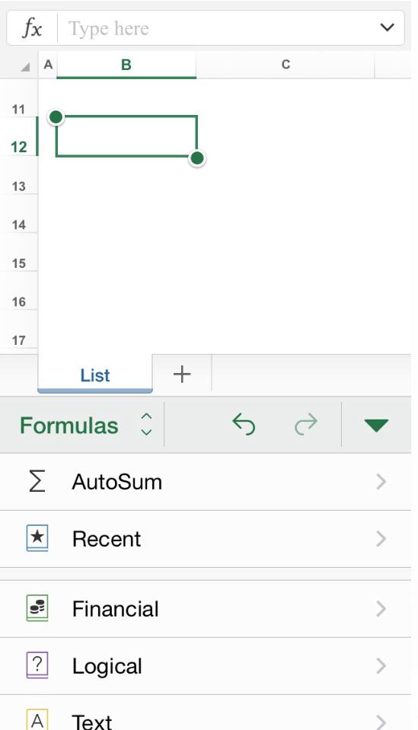
Task: Tap the Logical question mark icon
Action: tap(37, 666)
